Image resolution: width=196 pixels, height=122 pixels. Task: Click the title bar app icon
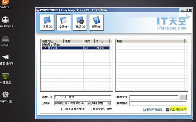point(38,10)
